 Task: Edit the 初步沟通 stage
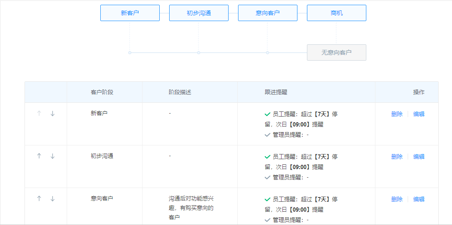click(x=419, y=157)
